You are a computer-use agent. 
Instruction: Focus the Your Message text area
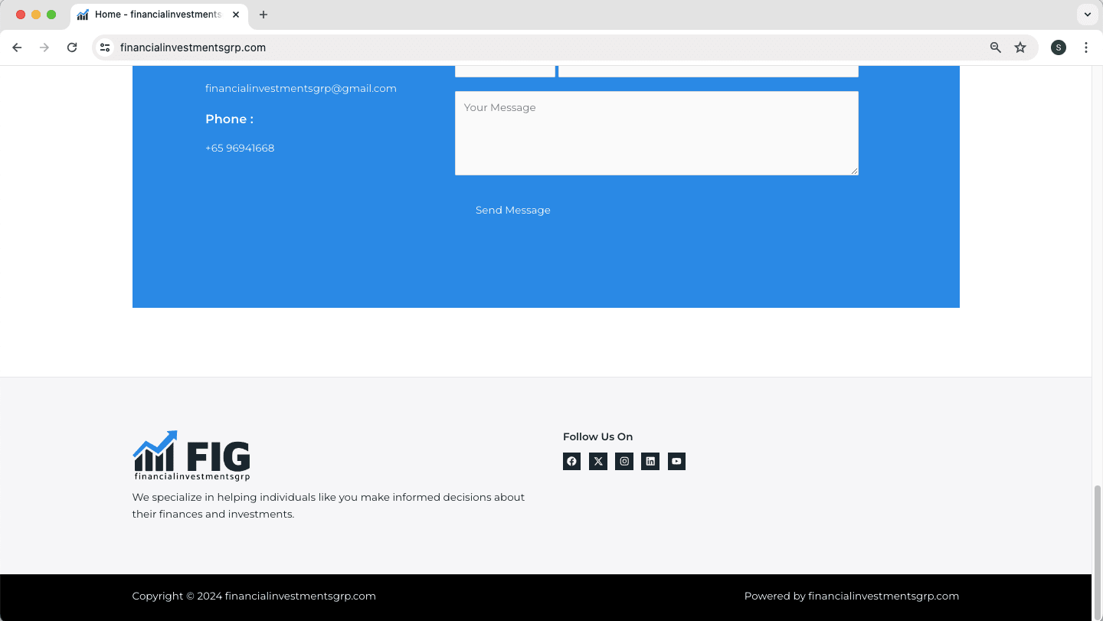click(656, 133)
